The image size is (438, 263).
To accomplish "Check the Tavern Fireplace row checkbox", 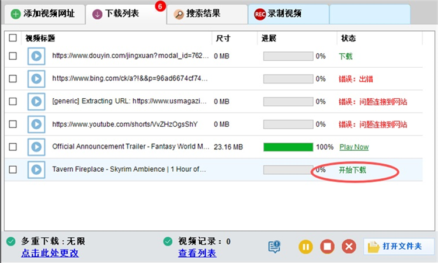I will (x=13, y=169).
